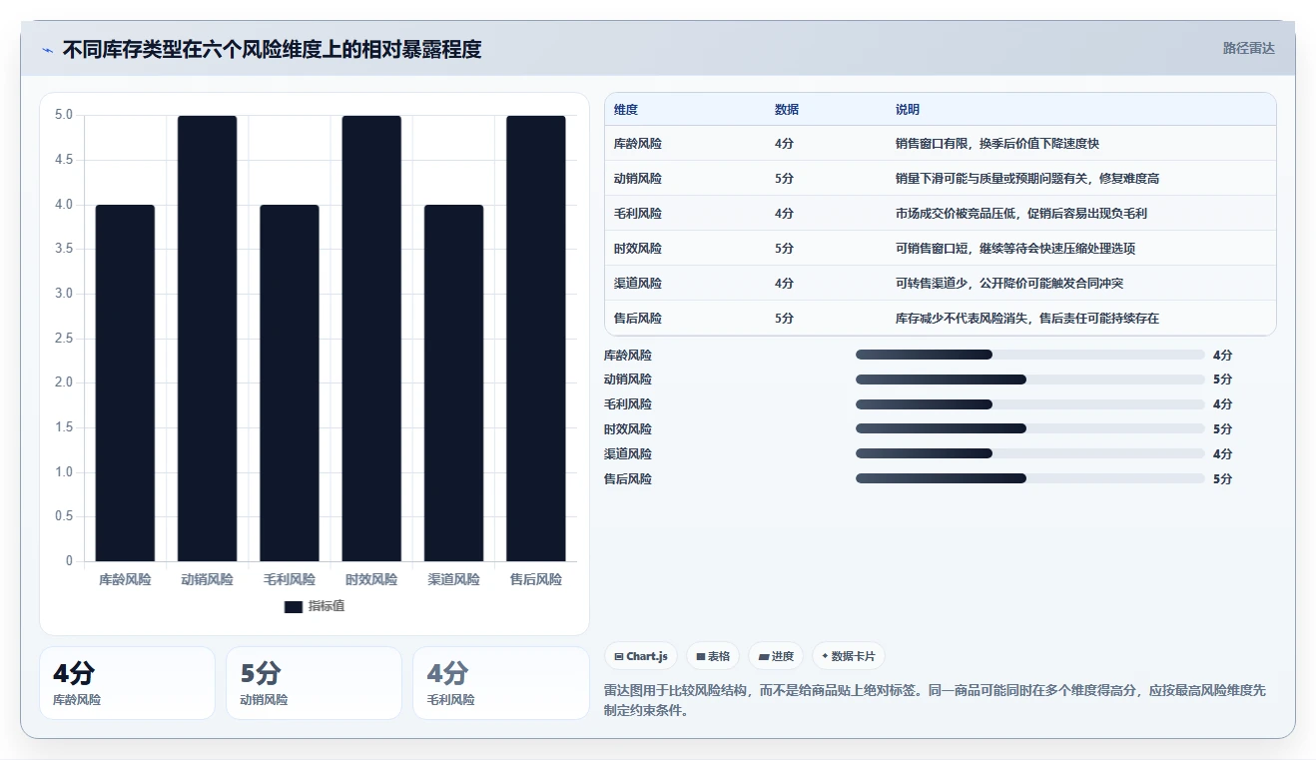Select the 数据卡片 tag chip
The image size is (1316, 760).
(x=848, y=656)
